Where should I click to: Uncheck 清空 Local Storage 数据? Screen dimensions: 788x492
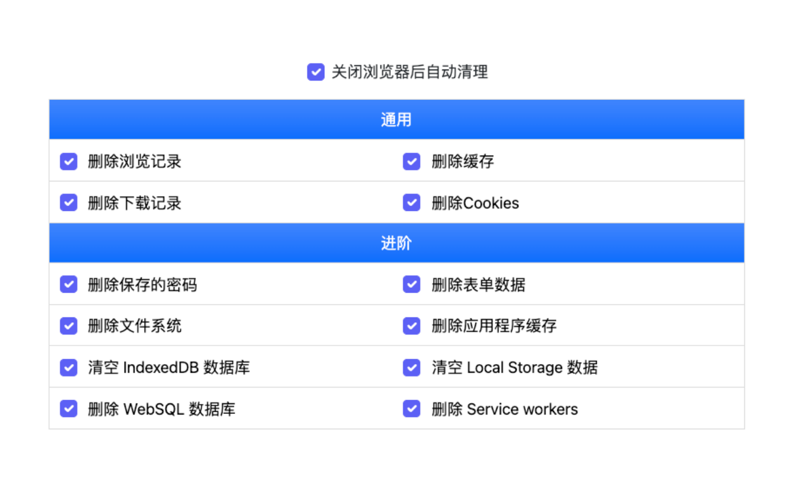tap(411, 367)
